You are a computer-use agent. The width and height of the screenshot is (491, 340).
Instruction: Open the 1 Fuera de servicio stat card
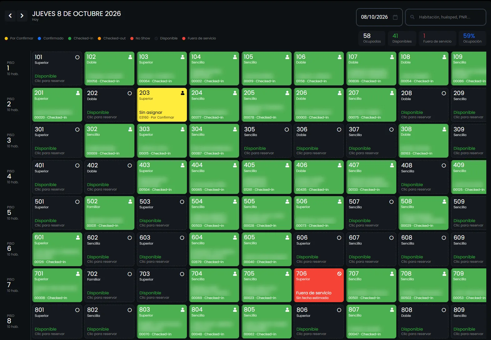[438, 38]
